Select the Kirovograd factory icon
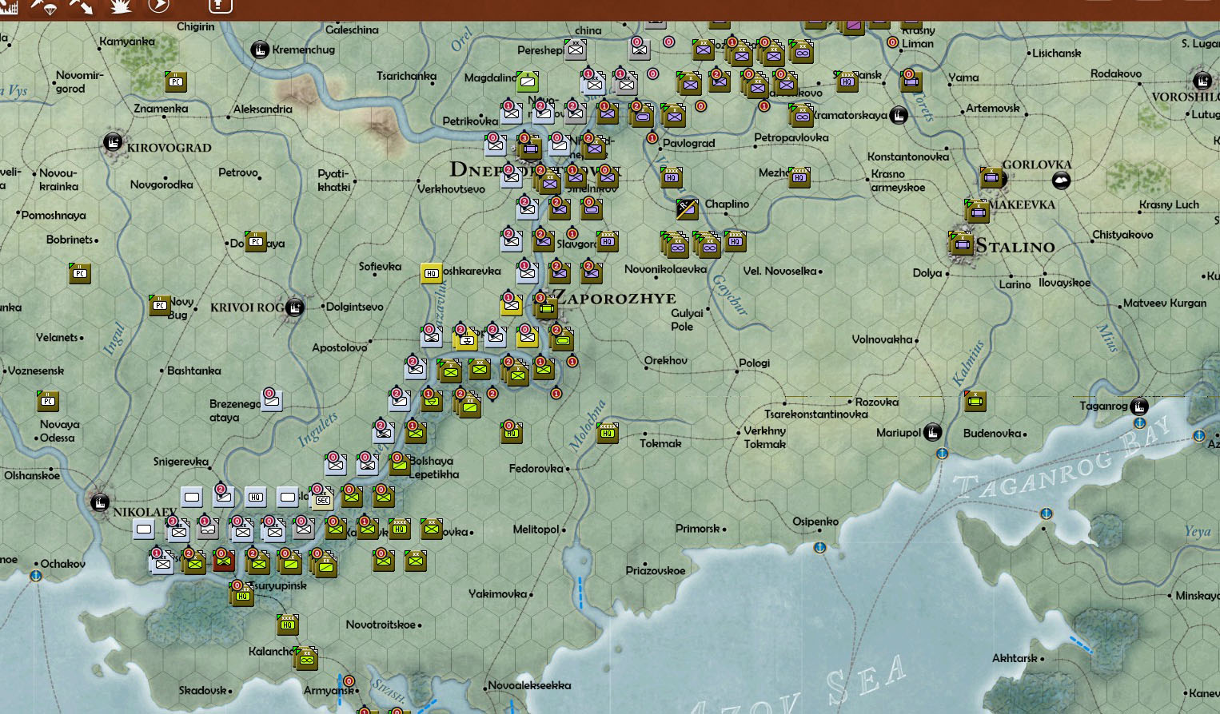 114,144
